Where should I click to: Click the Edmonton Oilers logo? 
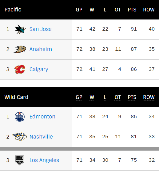[20, 117]
